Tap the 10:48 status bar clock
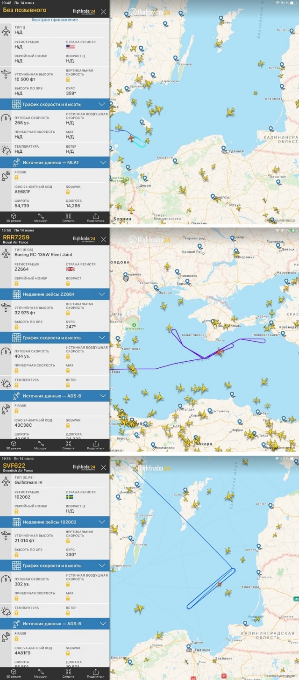This screenshot has width=299, height=680. (x=7, y=2)
